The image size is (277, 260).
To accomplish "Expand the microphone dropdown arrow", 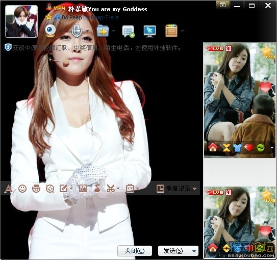I will click(x=87, y=31).
